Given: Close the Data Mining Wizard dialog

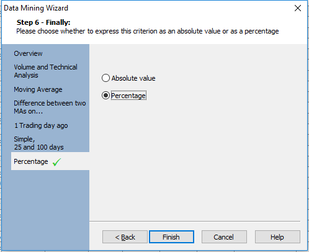Looking at the screenshot, I should [298, 8].
